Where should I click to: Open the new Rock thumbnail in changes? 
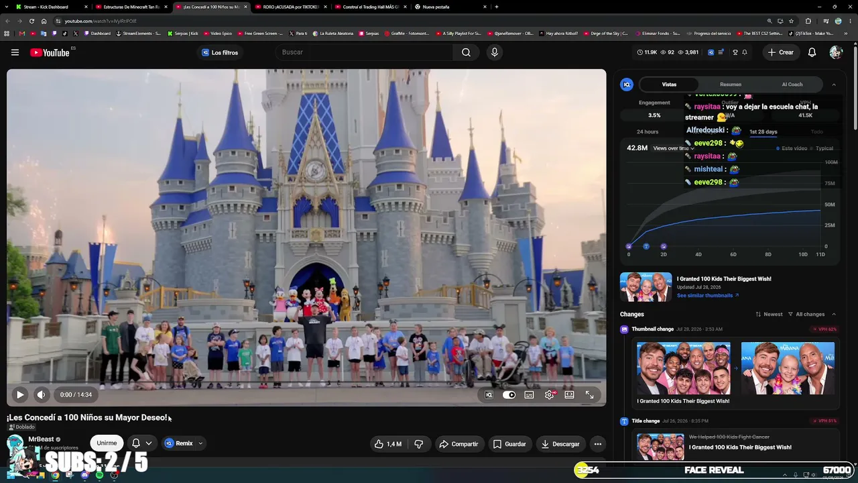pyautogui.click(x=788, y=368)
